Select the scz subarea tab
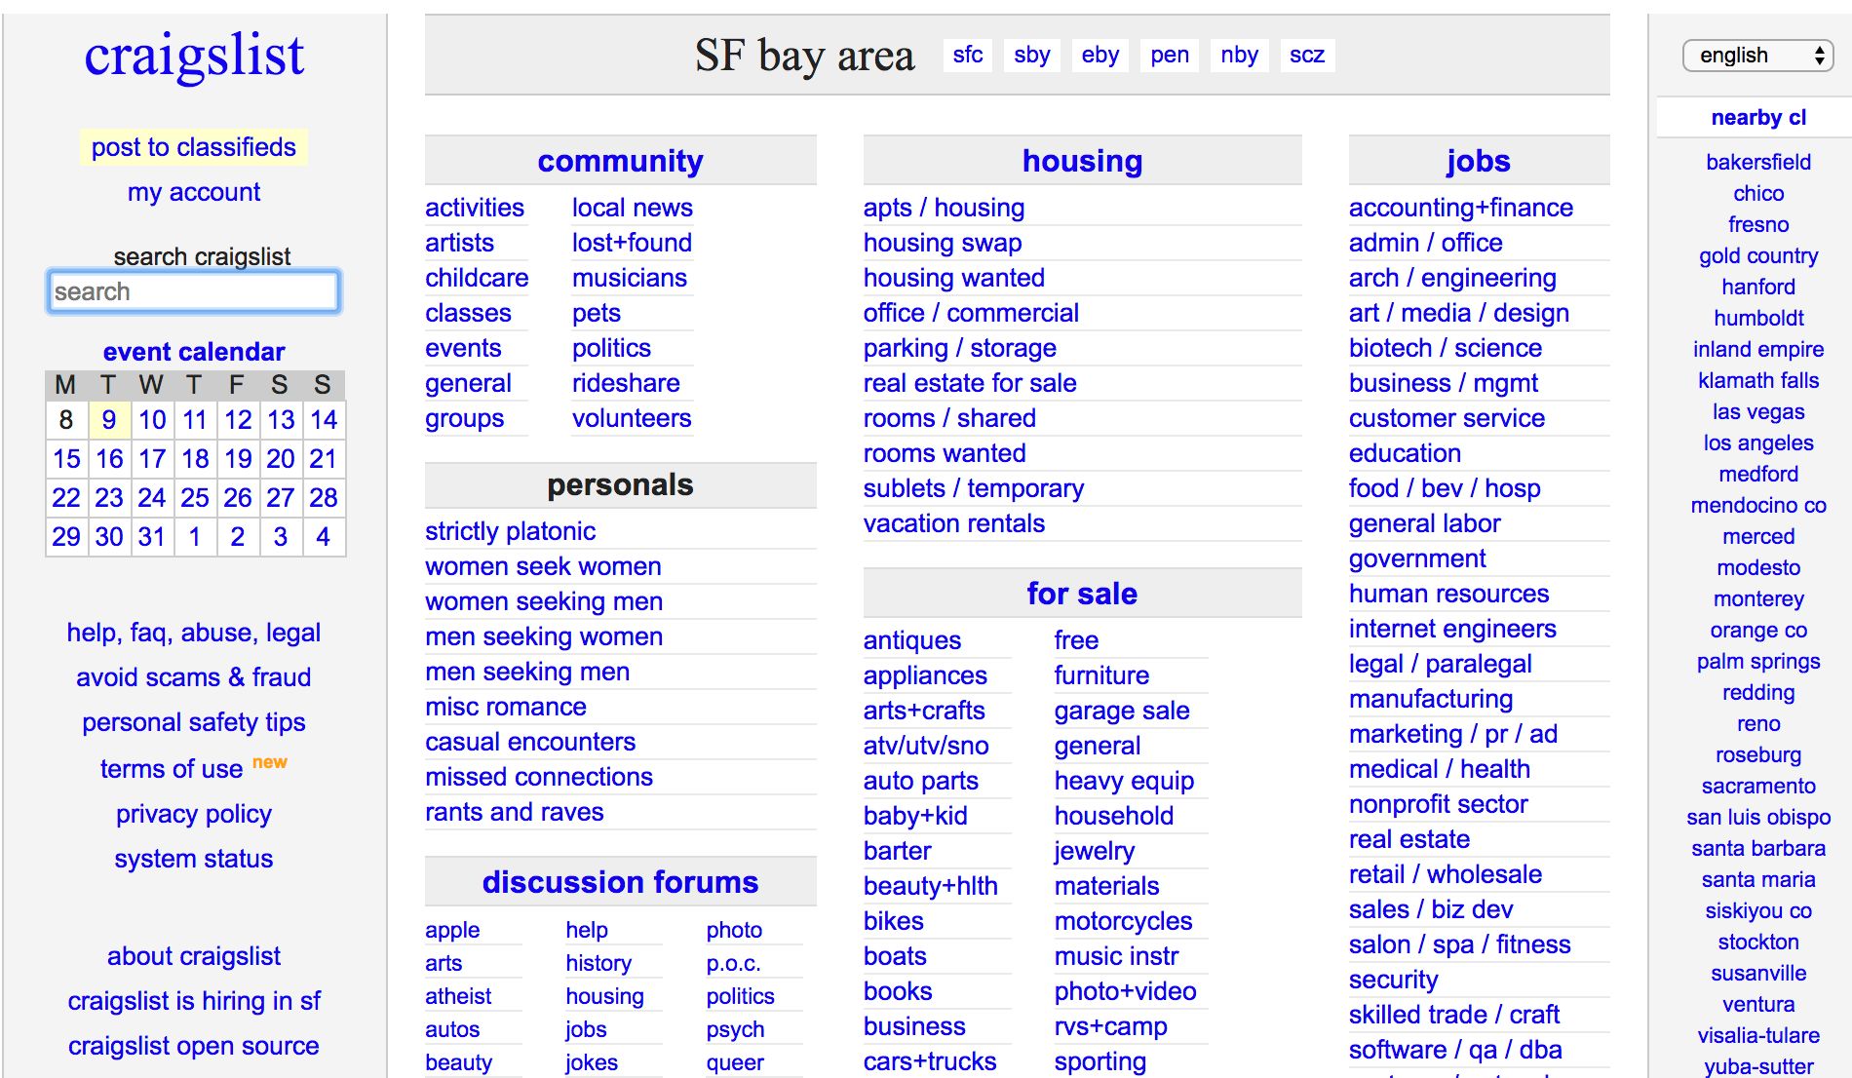 click(x=1307, y=55)
